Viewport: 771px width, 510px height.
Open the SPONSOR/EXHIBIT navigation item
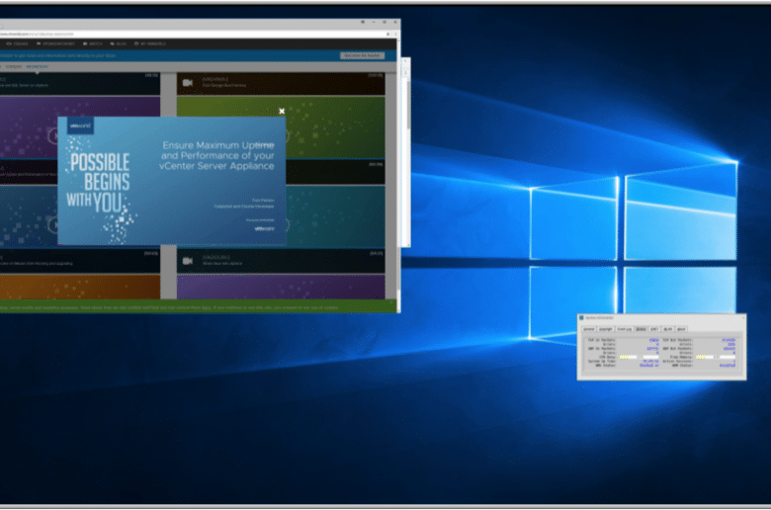click(56, 43)
